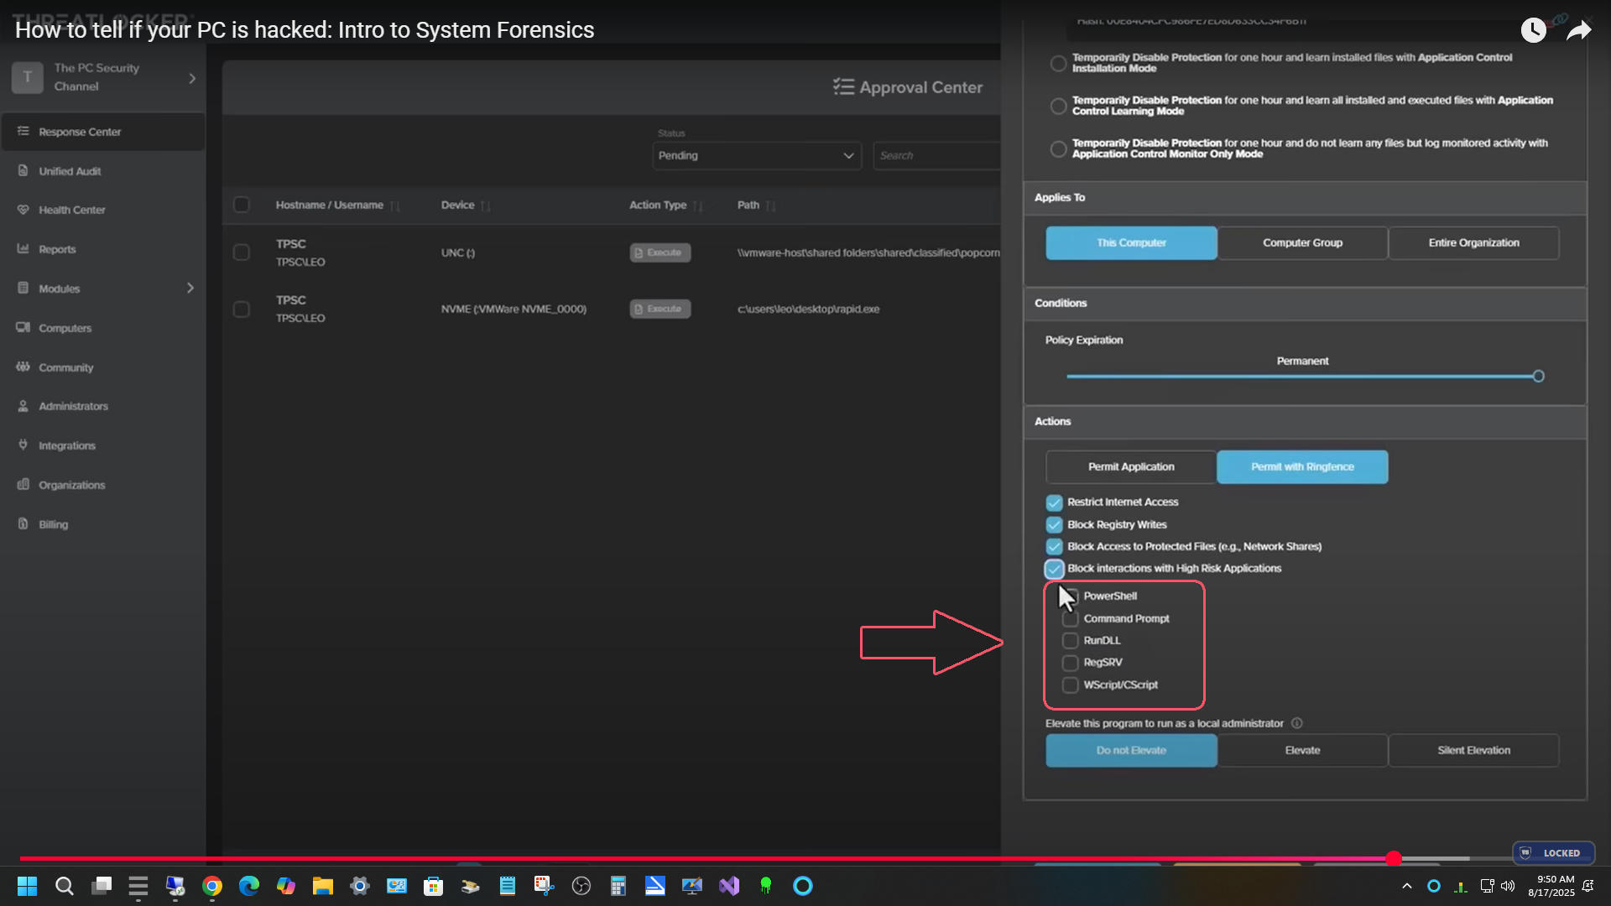Switch to Permit Application action
Image resolution: width=1611 pixels, height=906 pixels.
(x=1130, y=467)
